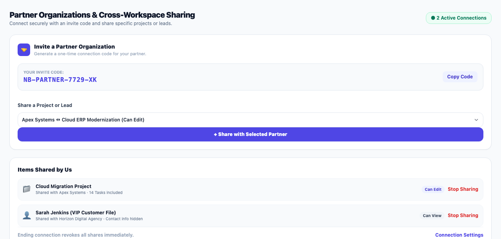The width and height of the screenshot is (501, 239).
Task: Select invite code NB-PARTNER-7729-XK text
Action: click(x=60, y=80)
